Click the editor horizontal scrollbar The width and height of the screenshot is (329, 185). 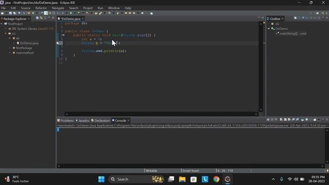[x=161, y=114]
